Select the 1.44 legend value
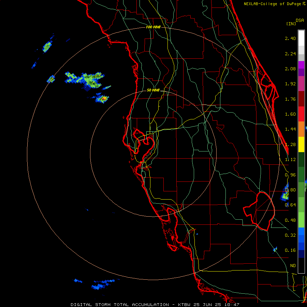Image resolution: width=307 pixels, height=307 pixels. coord(290,129)
